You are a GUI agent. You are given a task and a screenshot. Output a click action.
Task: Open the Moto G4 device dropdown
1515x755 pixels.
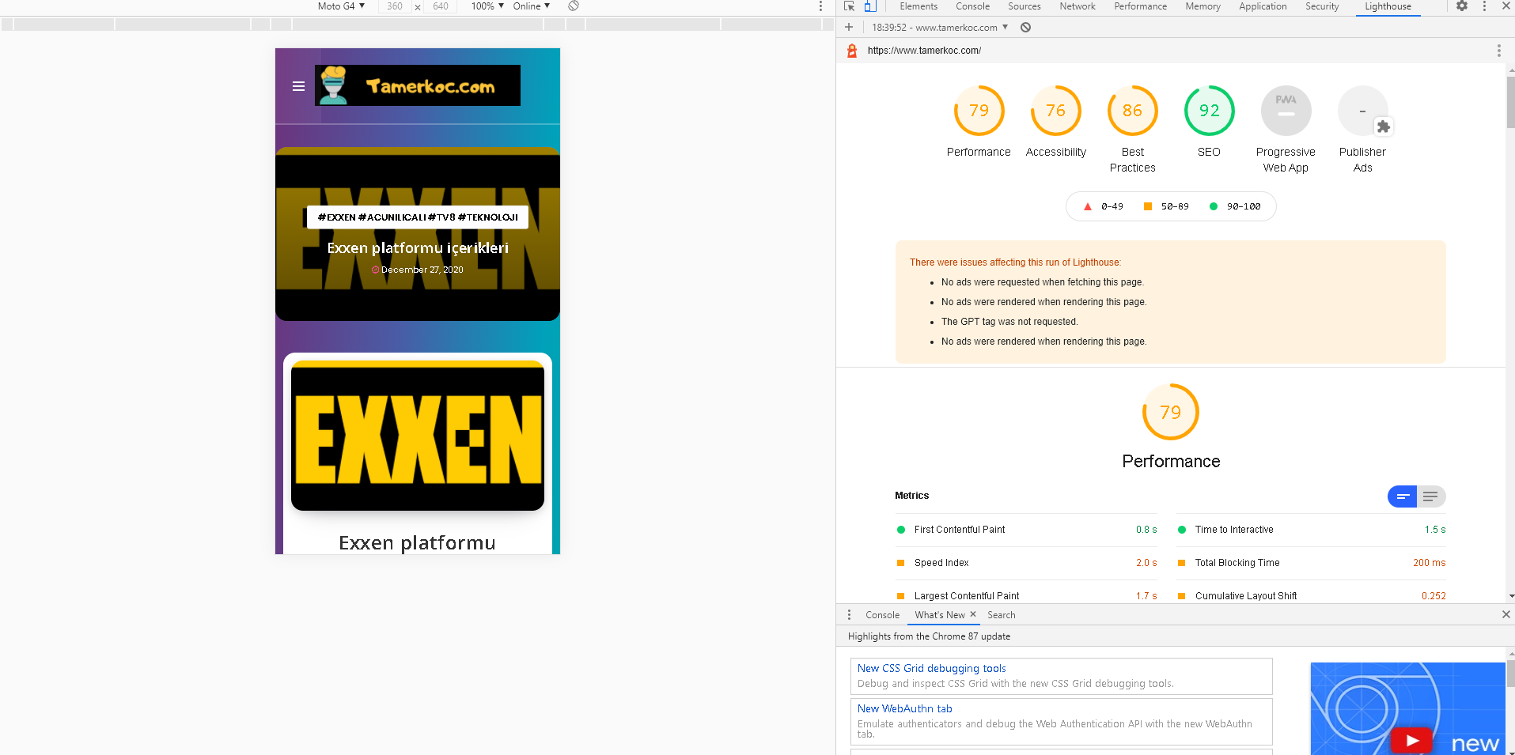click(x=341, y=6)
